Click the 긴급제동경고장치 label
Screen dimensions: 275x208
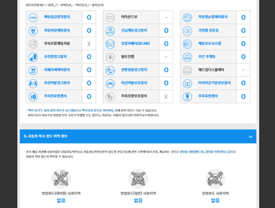tap(134, 31)
